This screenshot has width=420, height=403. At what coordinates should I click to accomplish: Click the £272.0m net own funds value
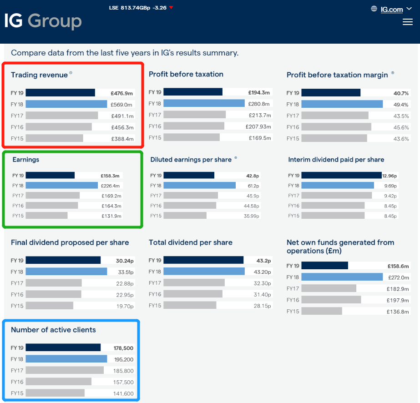point(399,277)
